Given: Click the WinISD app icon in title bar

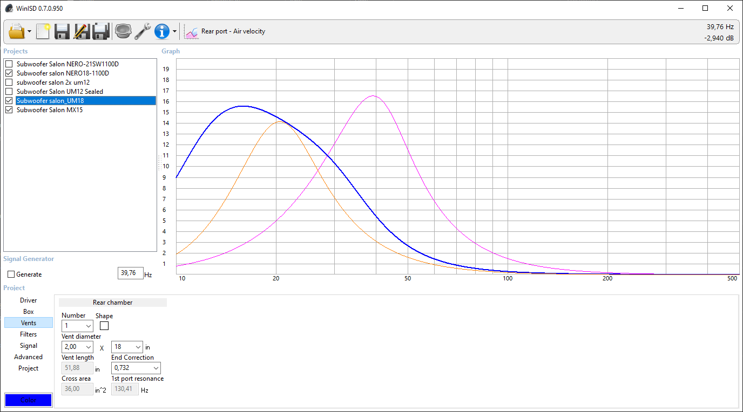Looking at the screenshot, I should tap(9, 8).
